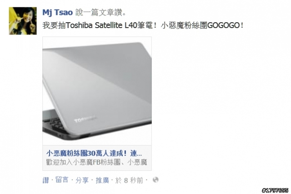Open the 小惡魔粉絲團30萬人達成 article title

94,153
